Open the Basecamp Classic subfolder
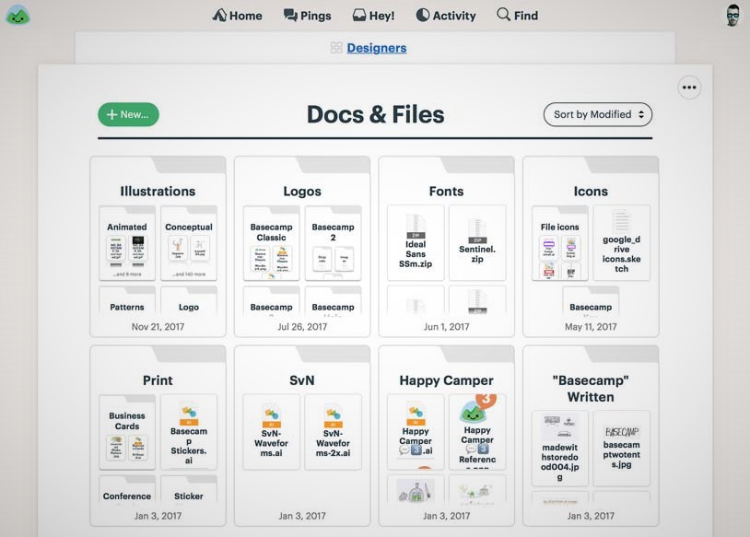 coord(271,243)
